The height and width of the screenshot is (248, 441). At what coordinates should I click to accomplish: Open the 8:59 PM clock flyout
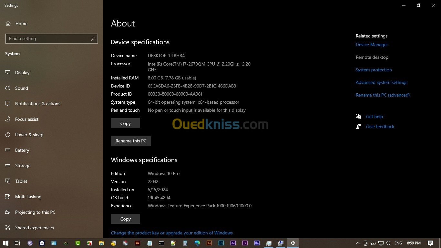(414, 243)
